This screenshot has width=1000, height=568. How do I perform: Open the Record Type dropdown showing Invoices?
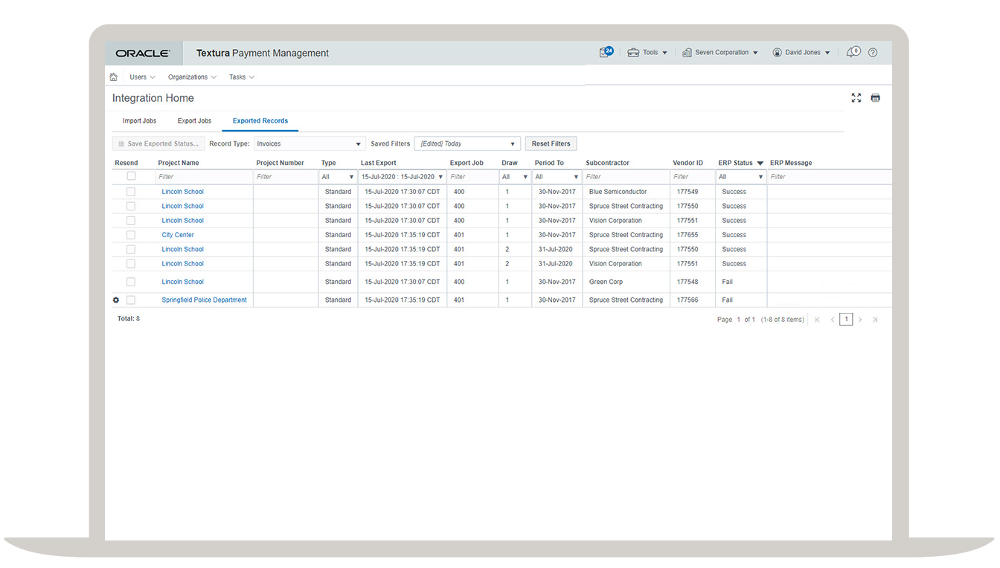[x=309, y=143]
